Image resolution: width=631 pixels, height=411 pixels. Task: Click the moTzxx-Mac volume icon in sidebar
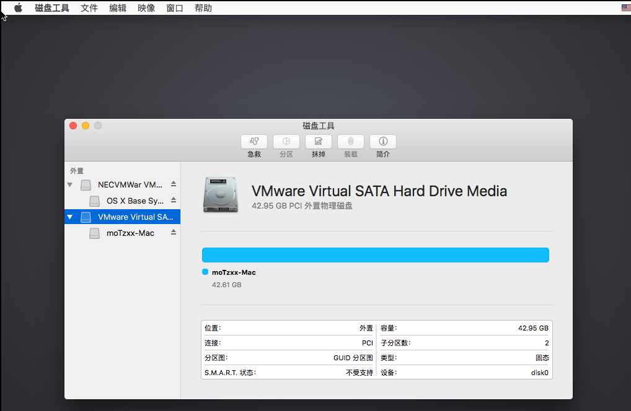pos(95,233)
